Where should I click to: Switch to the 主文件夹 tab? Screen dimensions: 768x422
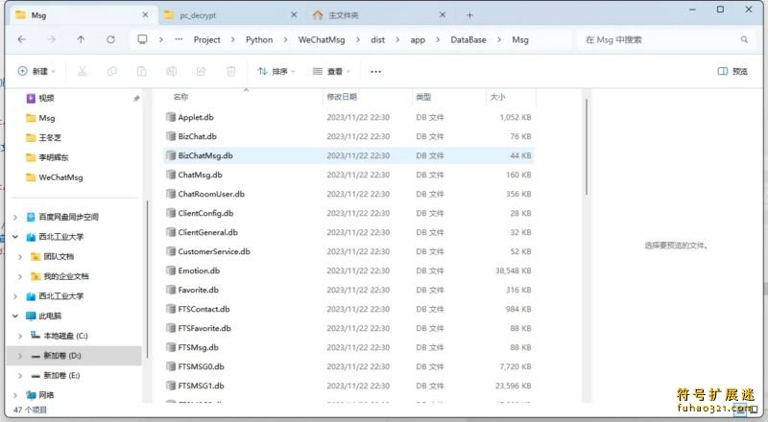tap(379, 15)
